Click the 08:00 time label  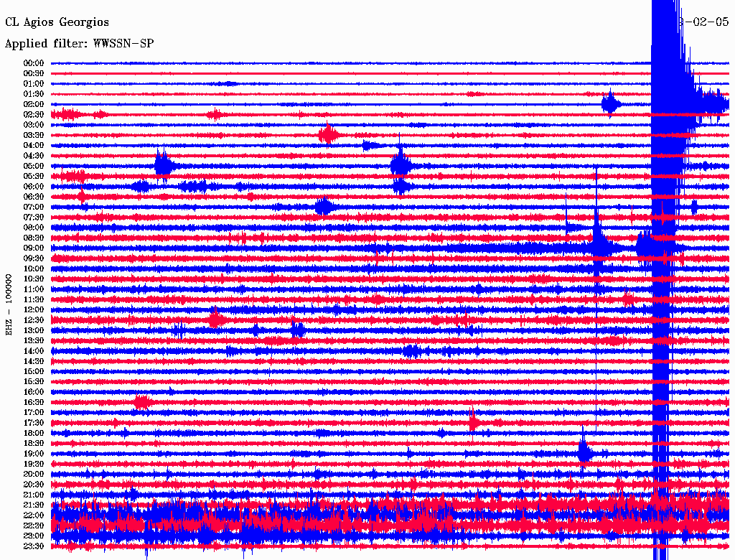click(34, 228)
